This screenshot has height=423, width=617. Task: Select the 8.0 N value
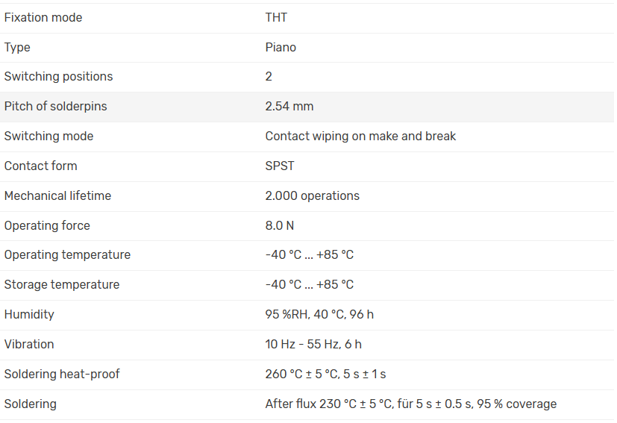[x=280, y=225]
